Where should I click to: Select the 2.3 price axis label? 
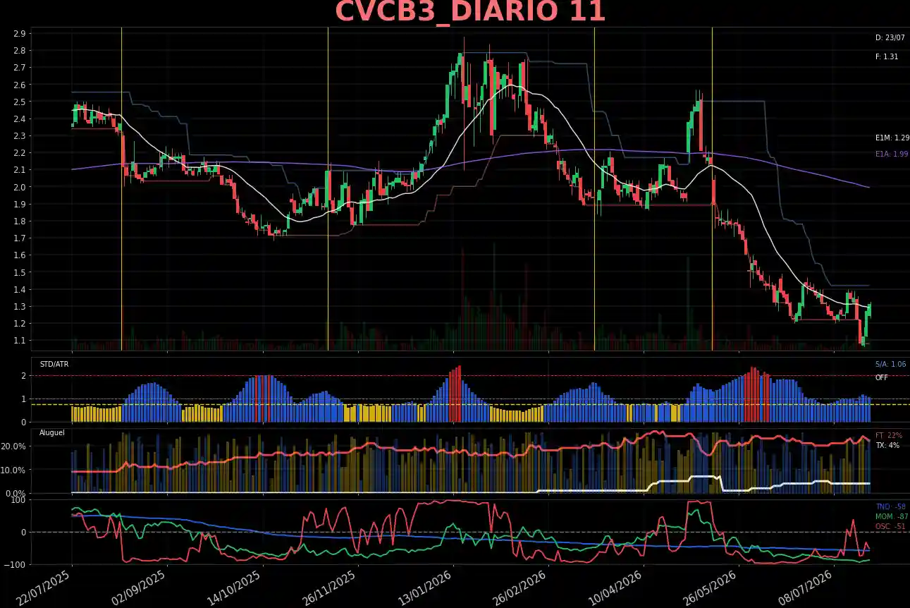20,136
